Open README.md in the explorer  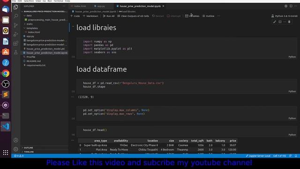tap(33, 61)
